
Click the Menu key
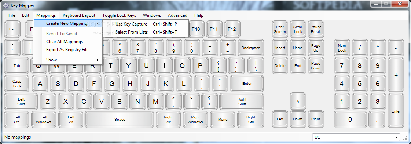(223, 120)
